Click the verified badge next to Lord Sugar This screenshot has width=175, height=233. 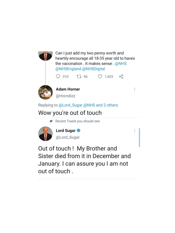tap(78, 130)
